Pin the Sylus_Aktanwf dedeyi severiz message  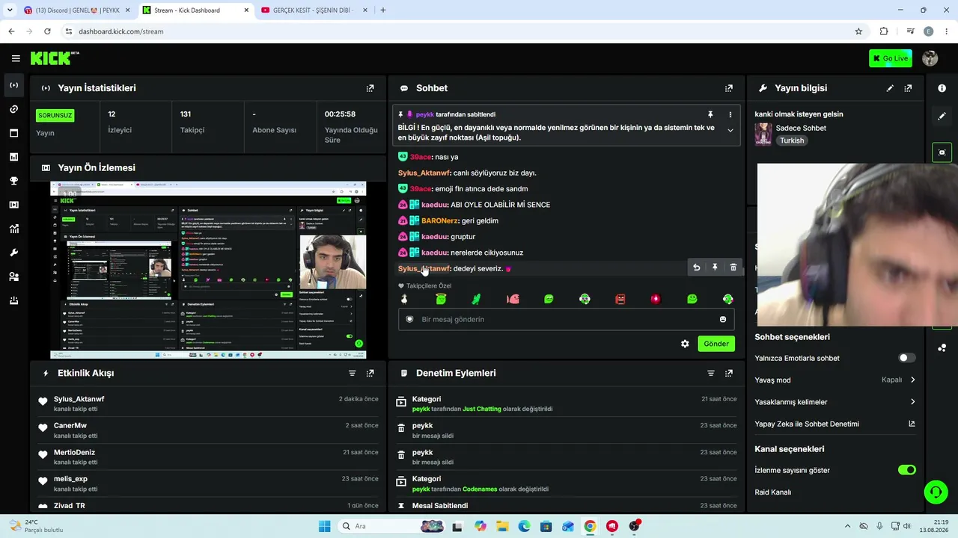pyautogui.click(x=715, y=268)
